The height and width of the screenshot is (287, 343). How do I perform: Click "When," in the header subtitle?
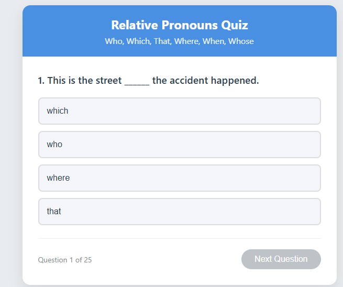[214, 41]
